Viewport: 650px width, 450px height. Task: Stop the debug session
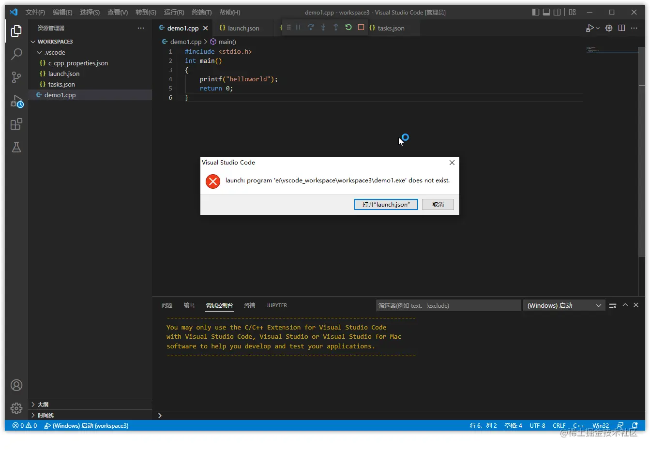point(361,28)
